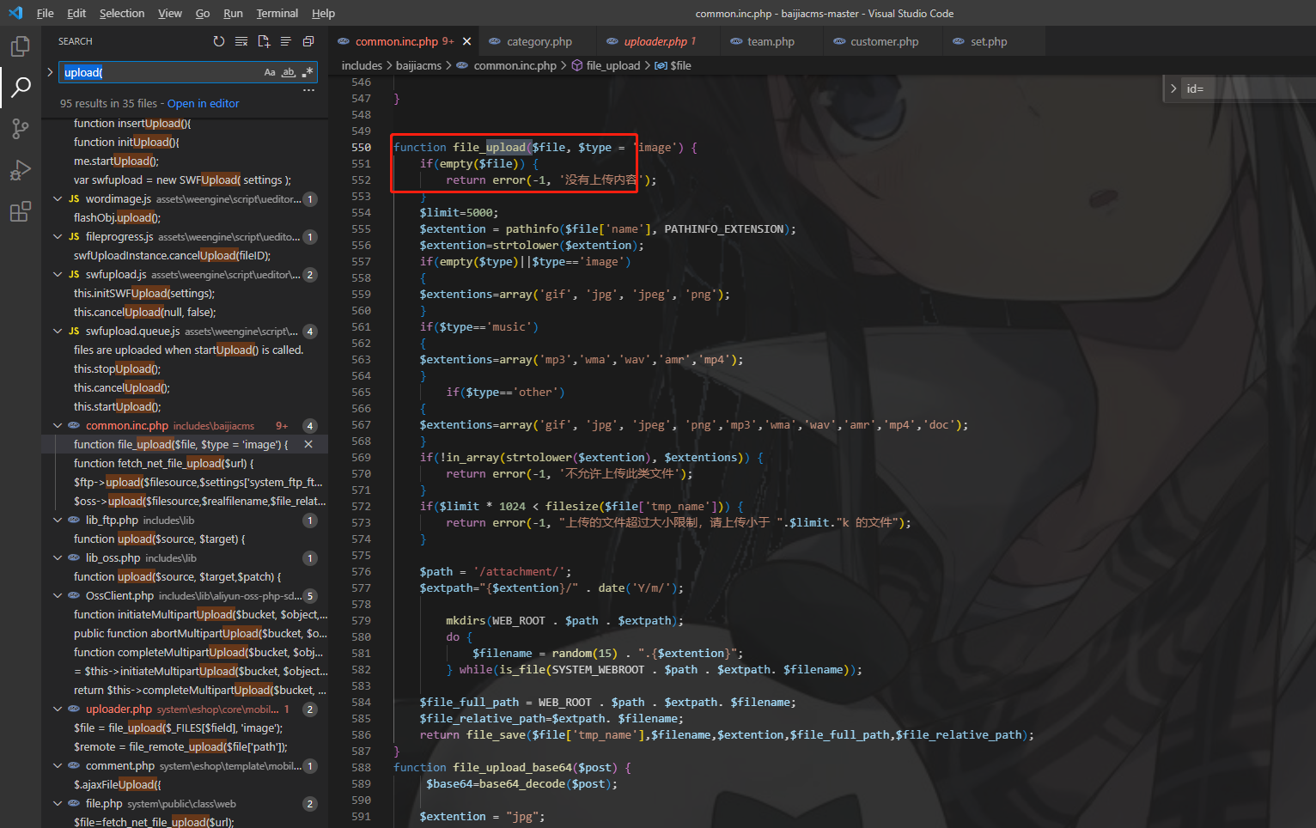
Task: Open result 'swfUploadInstance.cancelUpload(fileID);'
Action: point(172,256)
